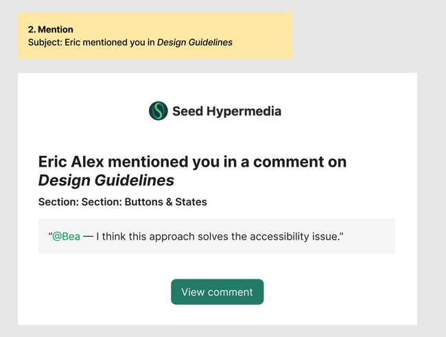Click the gray background right of yellow note
The height and width of the screenshot is (337, 446).
tap(364, 34)
